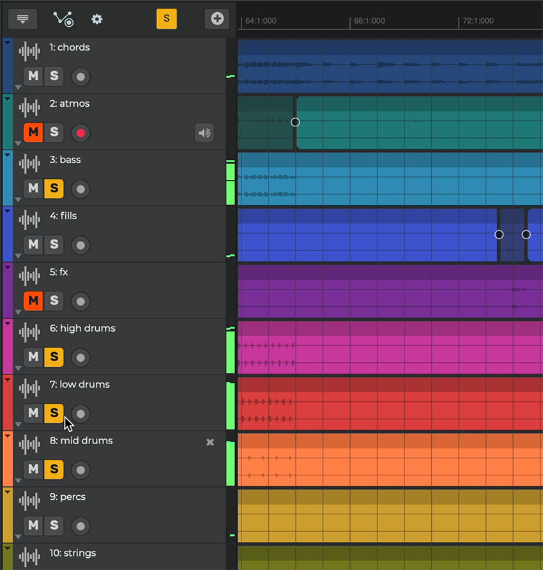Screen dimensions: 543x570
Task: Expand the bass track disclosure triangle
Action: 18,199
